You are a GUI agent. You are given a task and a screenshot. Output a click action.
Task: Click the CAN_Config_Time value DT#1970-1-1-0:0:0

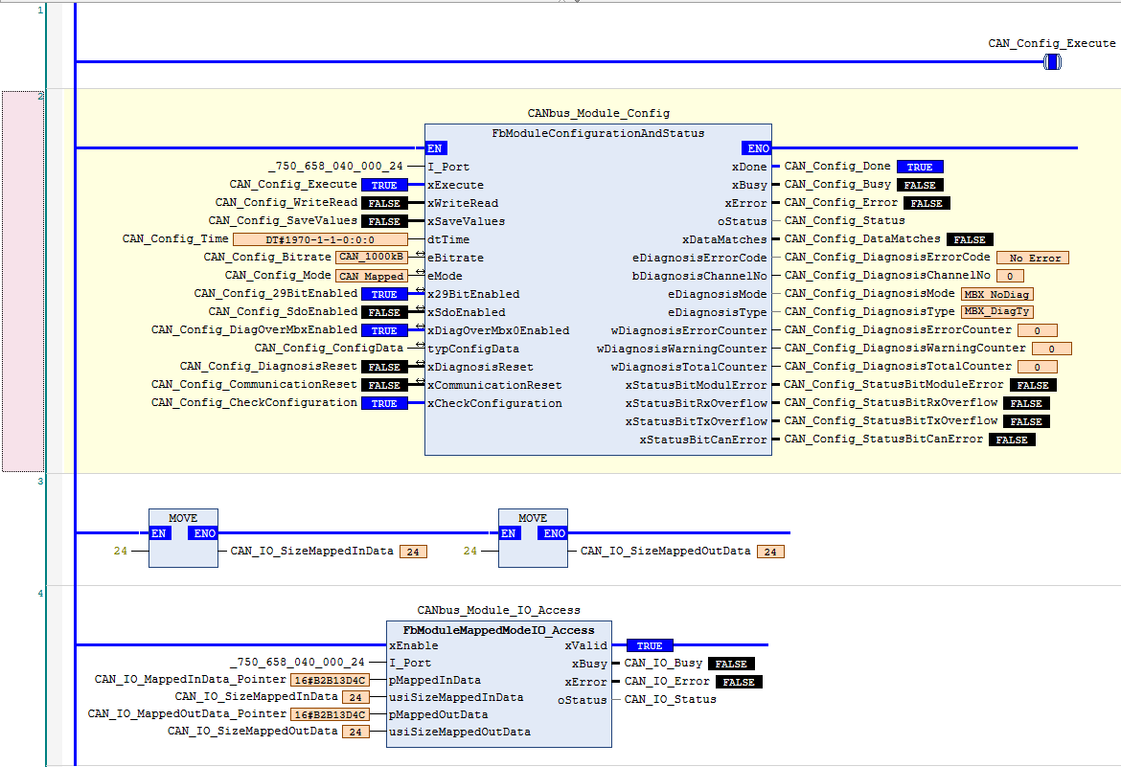pyautogui.click(x=320, y=239)
